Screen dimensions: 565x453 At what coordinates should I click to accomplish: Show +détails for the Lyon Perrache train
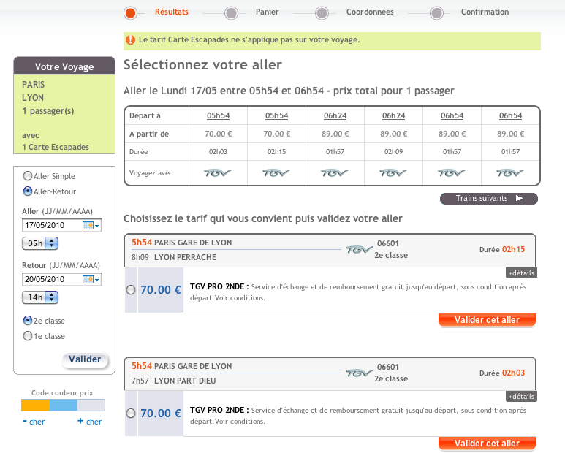[x=521, y=273]
